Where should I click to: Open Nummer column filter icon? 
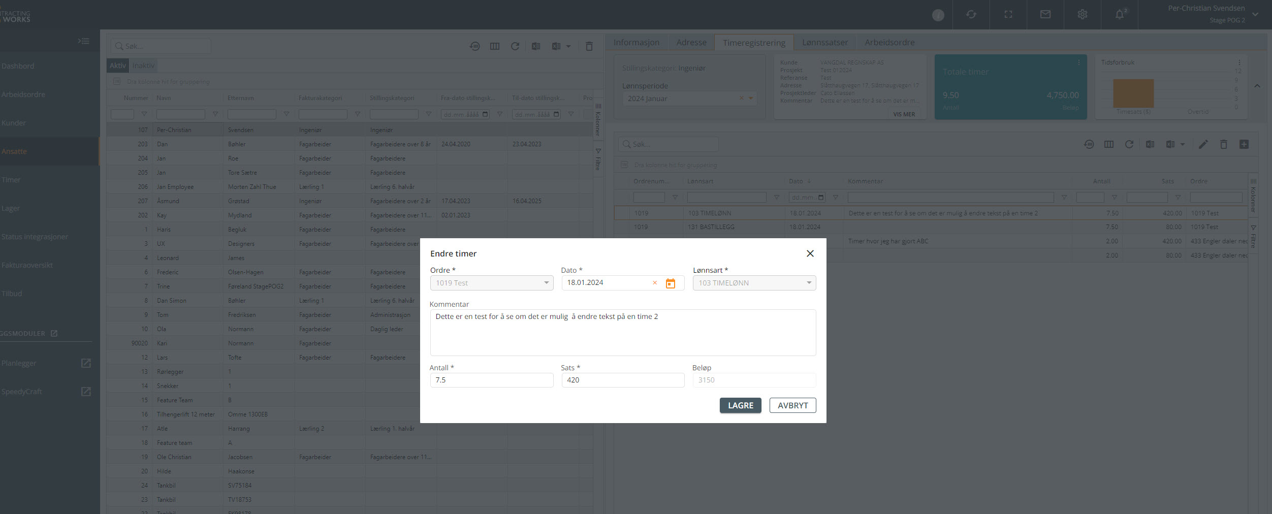[144, 114]
